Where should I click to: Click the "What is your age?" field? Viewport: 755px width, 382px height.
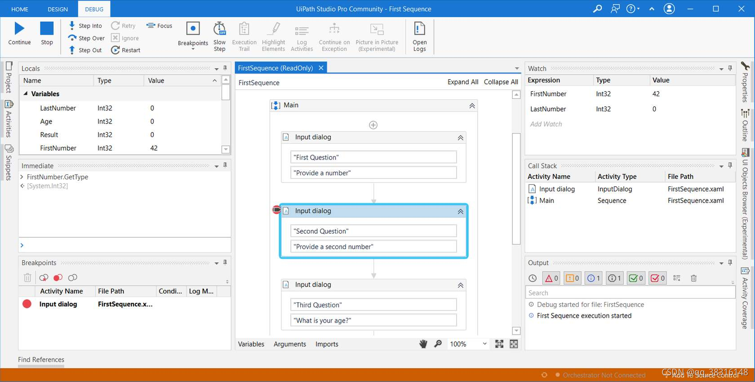(373, 320)
